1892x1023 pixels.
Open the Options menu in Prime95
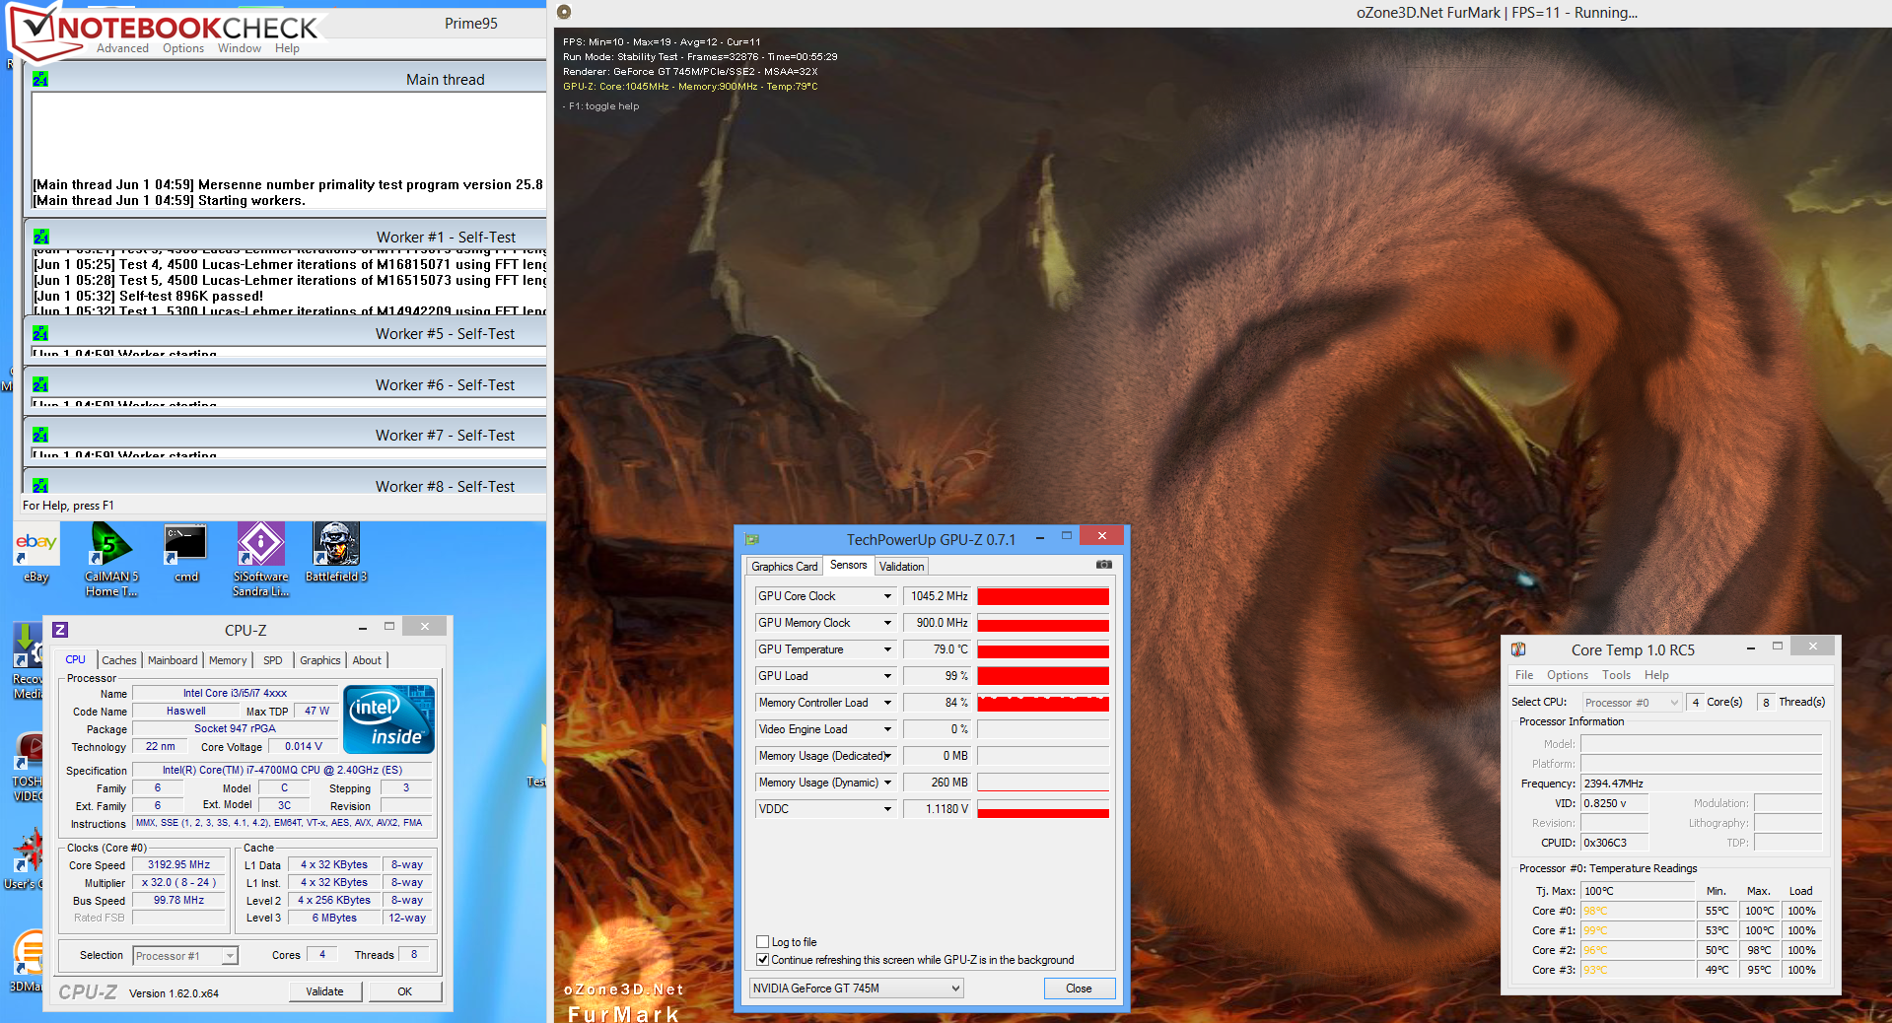pos(183,48)
